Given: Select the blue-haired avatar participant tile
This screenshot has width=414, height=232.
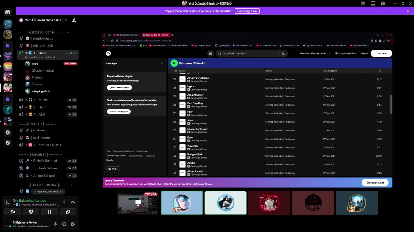Looking at the screenshot, I should [182, 203].
